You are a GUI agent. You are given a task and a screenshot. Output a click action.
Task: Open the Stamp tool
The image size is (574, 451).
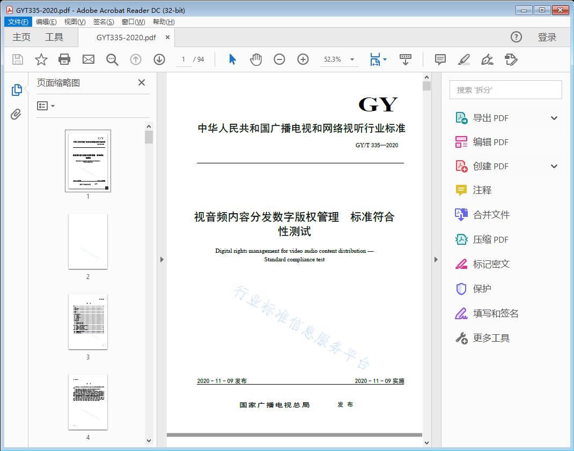point(511,59)
